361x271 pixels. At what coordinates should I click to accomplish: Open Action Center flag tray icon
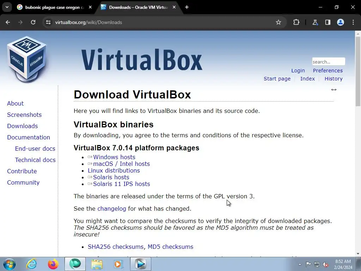[308, 264]
